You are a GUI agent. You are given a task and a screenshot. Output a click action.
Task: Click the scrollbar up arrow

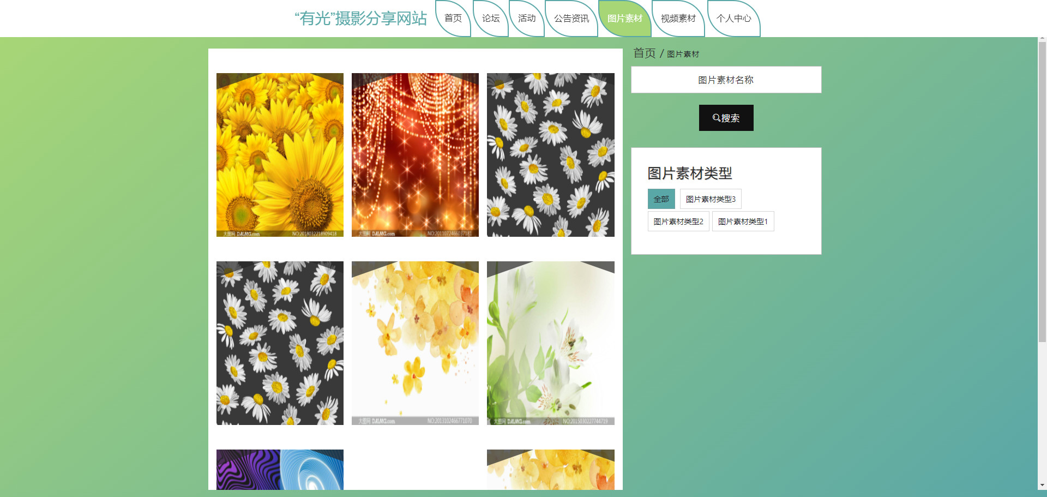(1042, 39)
